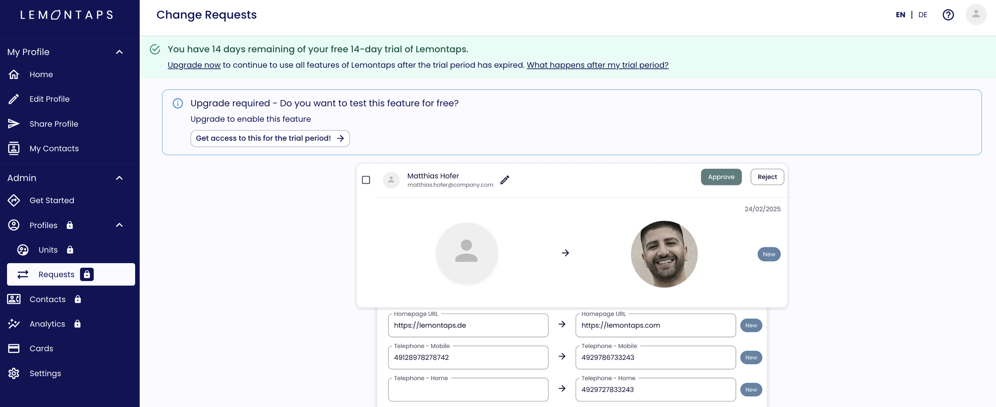Collapse the Admin section chevron

click(119, 178)
